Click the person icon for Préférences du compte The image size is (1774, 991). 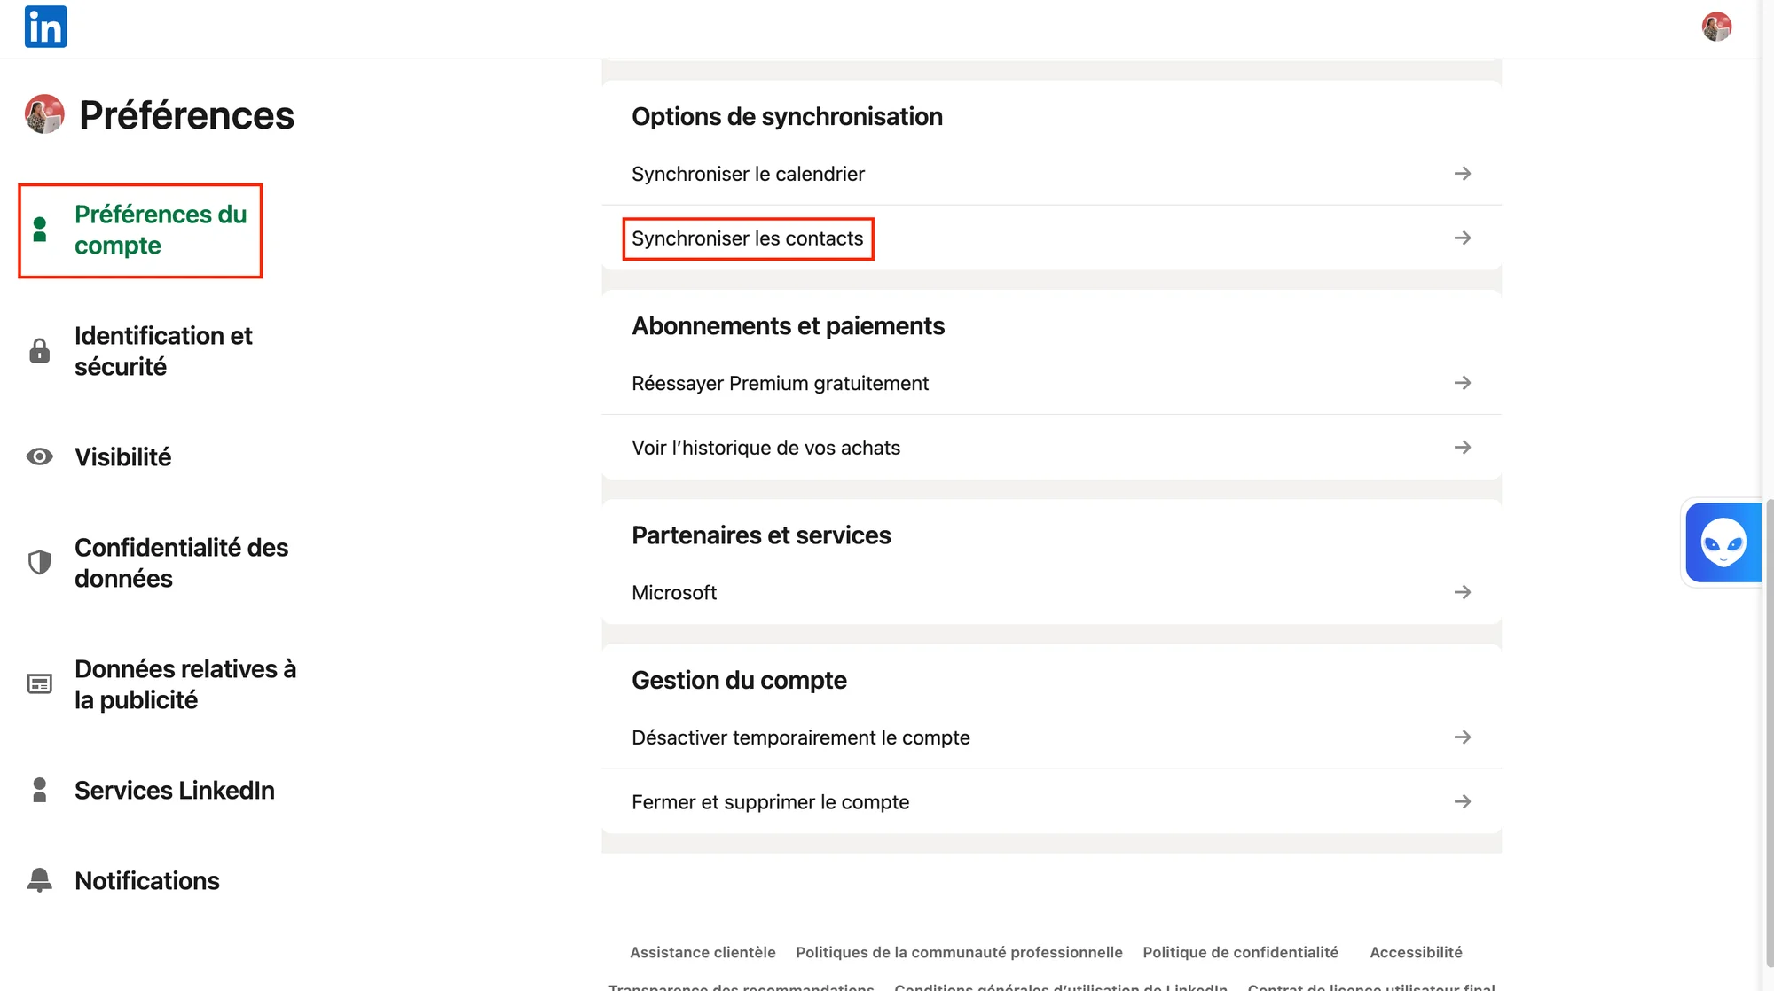tap(39, 230)
